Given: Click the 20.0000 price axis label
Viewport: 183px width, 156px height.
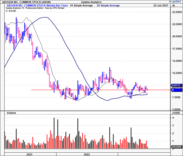Looking at the screenshot, I should click(x=177, y=37).
